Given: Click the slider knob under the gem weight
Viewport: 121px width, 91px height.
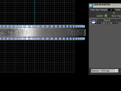Looking at the screenshot, I should pyautogui.click(x=114, y=13).
